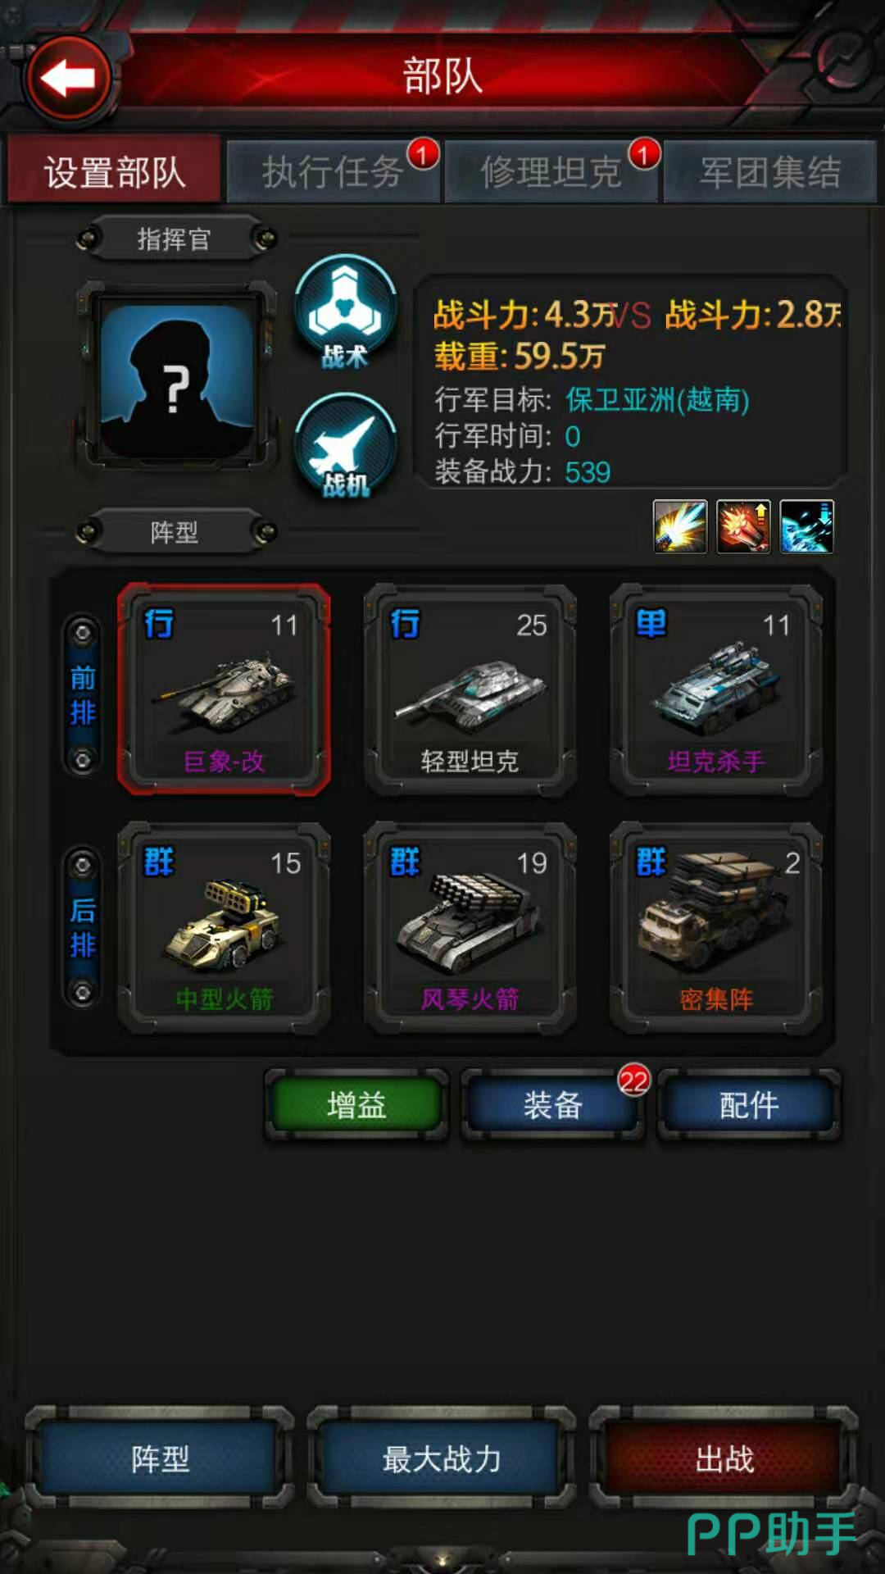This screenshot has width=885, height=1574.
Task: Click the green 增益 button
Action: [x=356, y=1105]
